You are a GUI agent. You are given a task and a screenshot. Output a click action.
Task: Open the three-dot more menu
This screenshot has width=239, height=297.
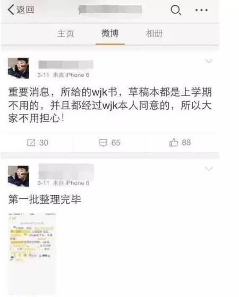click(x=201, y=10)
